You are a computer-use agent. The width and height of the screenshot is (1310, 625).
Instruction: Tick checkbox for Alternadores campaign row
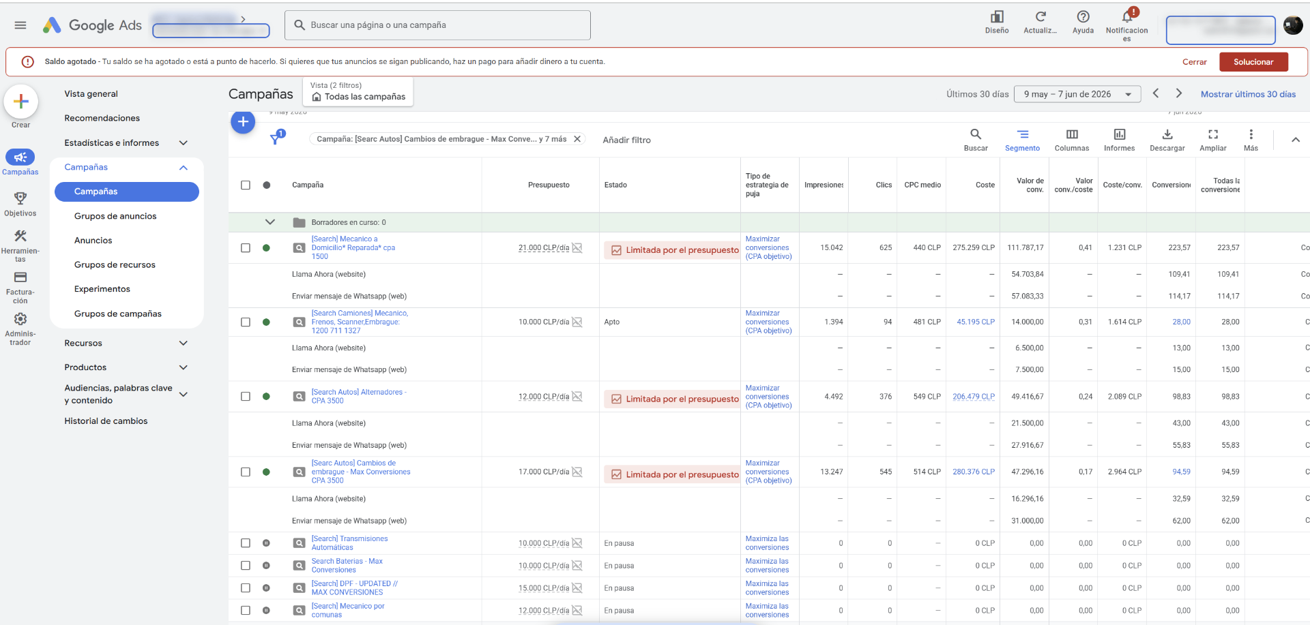[x=246, y=396]
